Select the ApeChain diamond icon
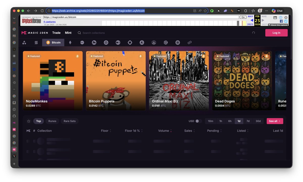Screen dimensions: 303x182 pyautogui.click(x=130, y=42)
